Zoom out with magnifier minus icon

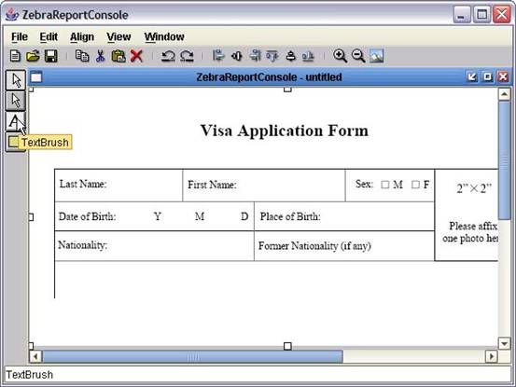pos(358,56)
